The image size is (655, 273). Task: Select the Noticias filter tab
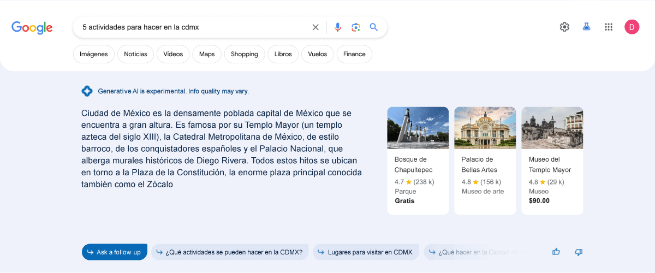coord(135,54)
